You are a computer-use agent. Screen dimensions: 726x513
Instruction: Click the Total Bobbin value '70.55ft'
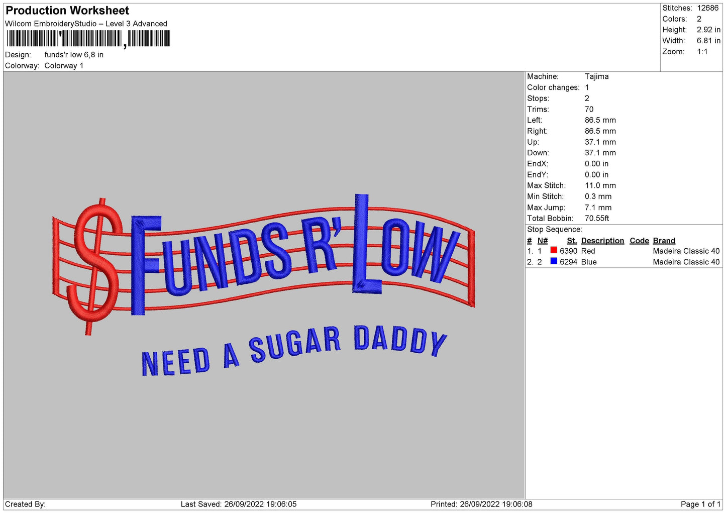597,219
